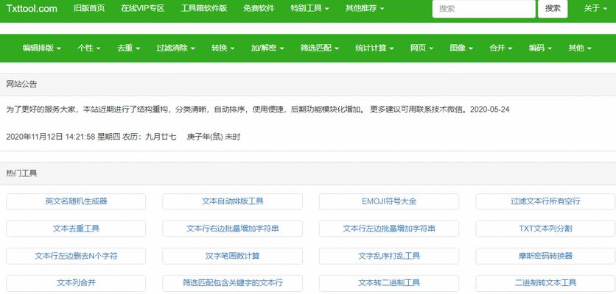616x294 pixels.
Task: Open the 加/解密 category menu
Action: point(267,49)
